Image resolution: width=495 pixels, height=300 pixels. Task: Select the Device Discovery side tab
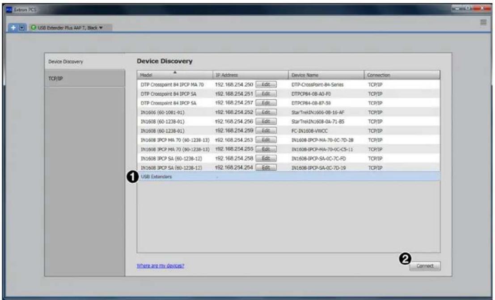click(x=85, y=62)
